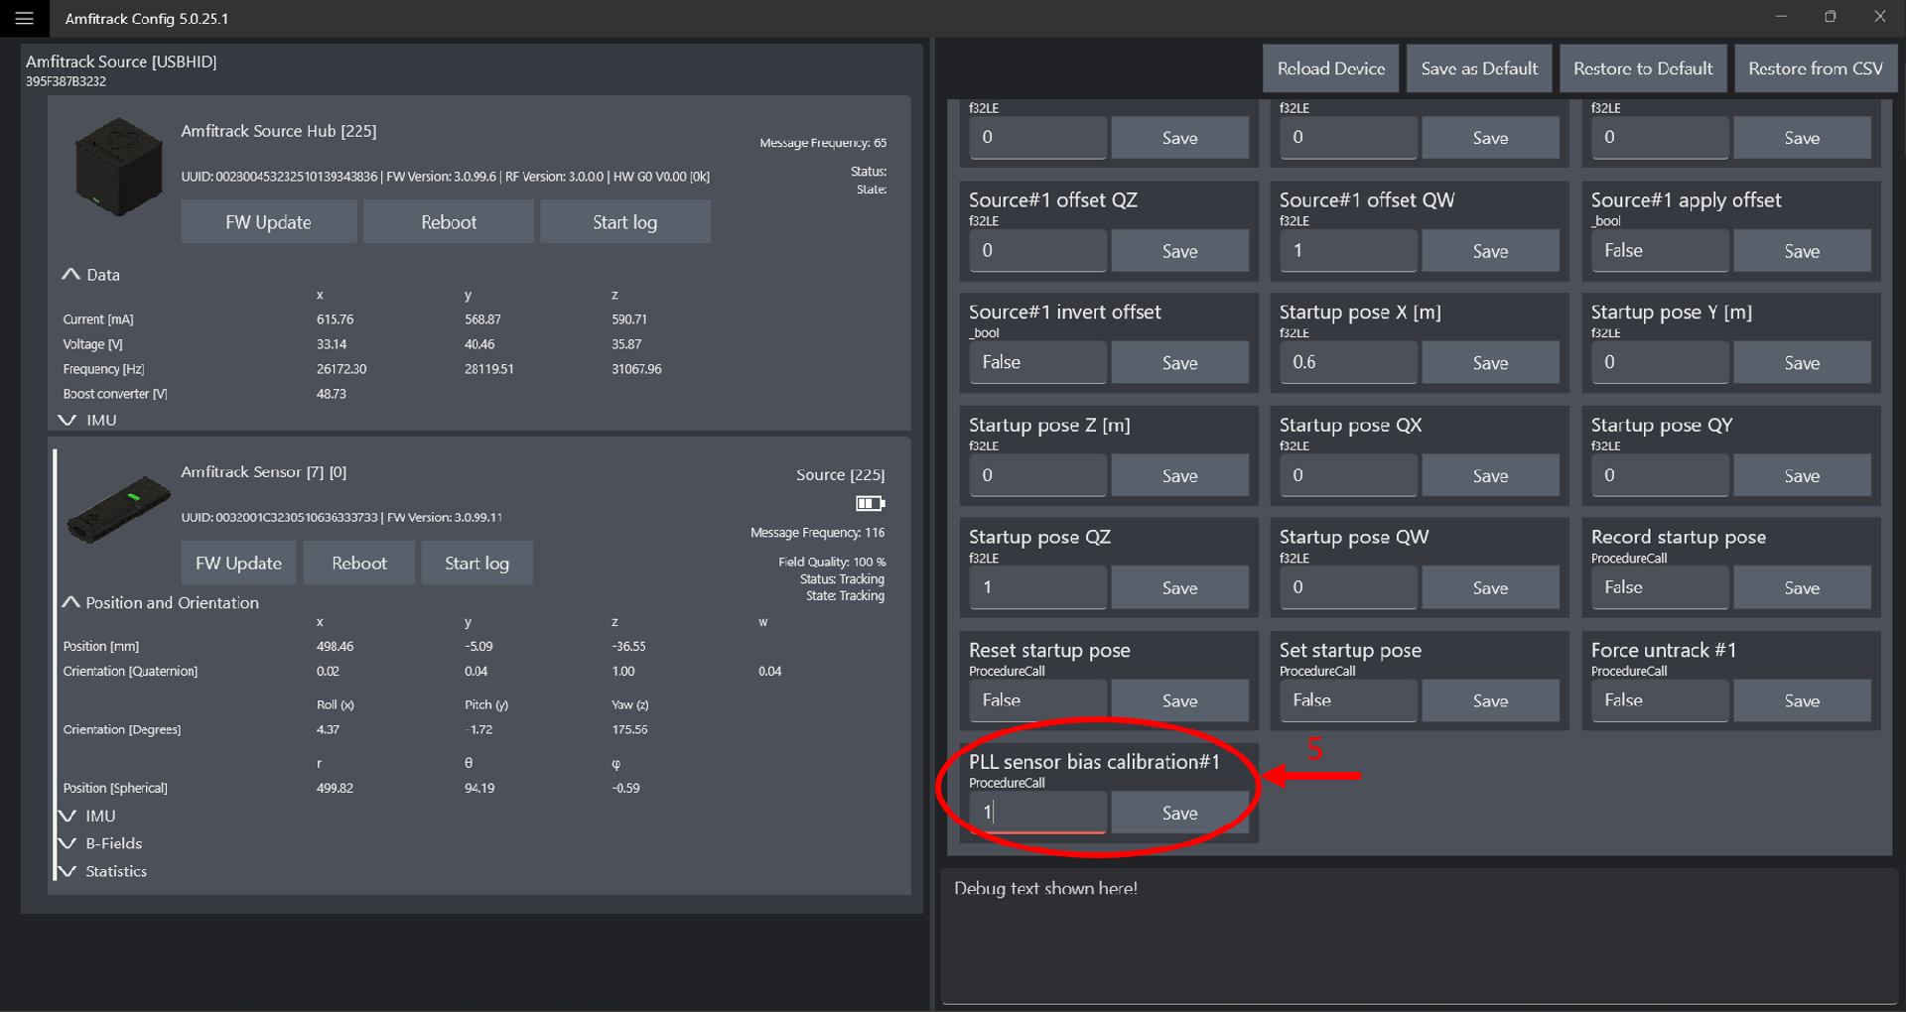
Task: Save PLL sensor bias calibration#1 value
Action: [x=1179, y=813]
